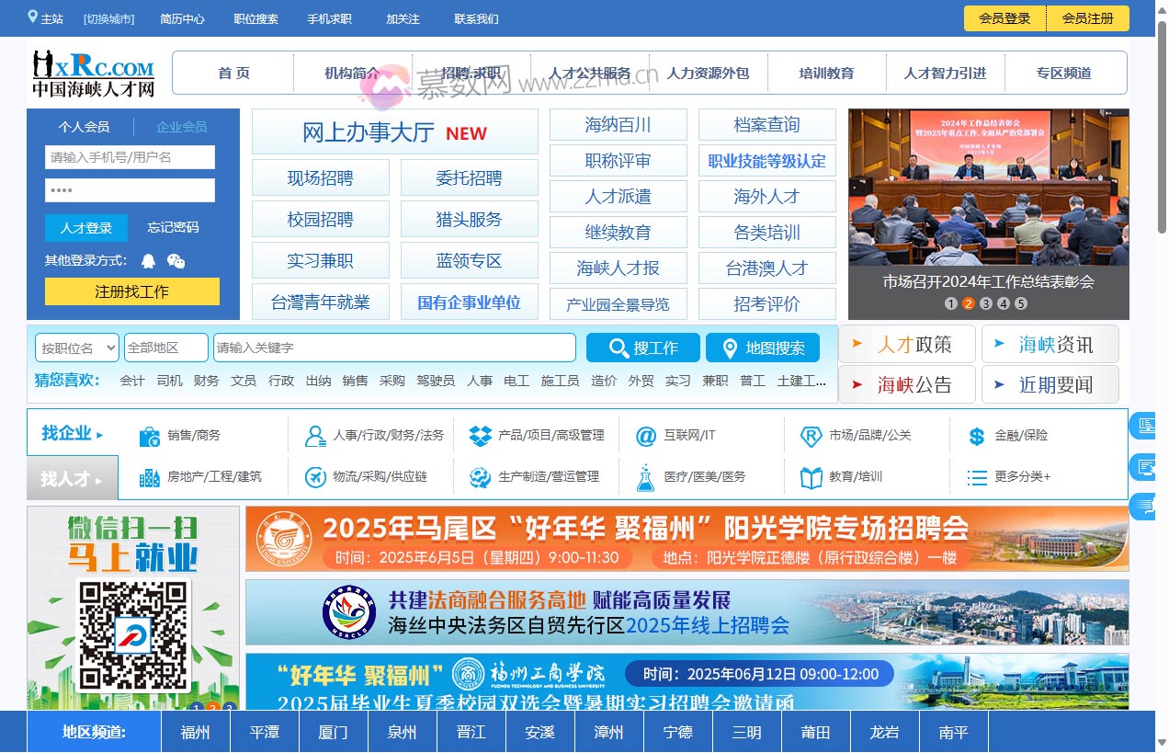Click the 注册找工作 button

[x=131, y=291]
